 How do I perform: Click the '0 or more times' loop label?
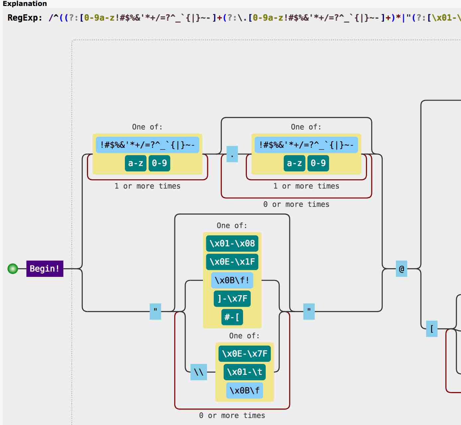click(x=296, y=204)
